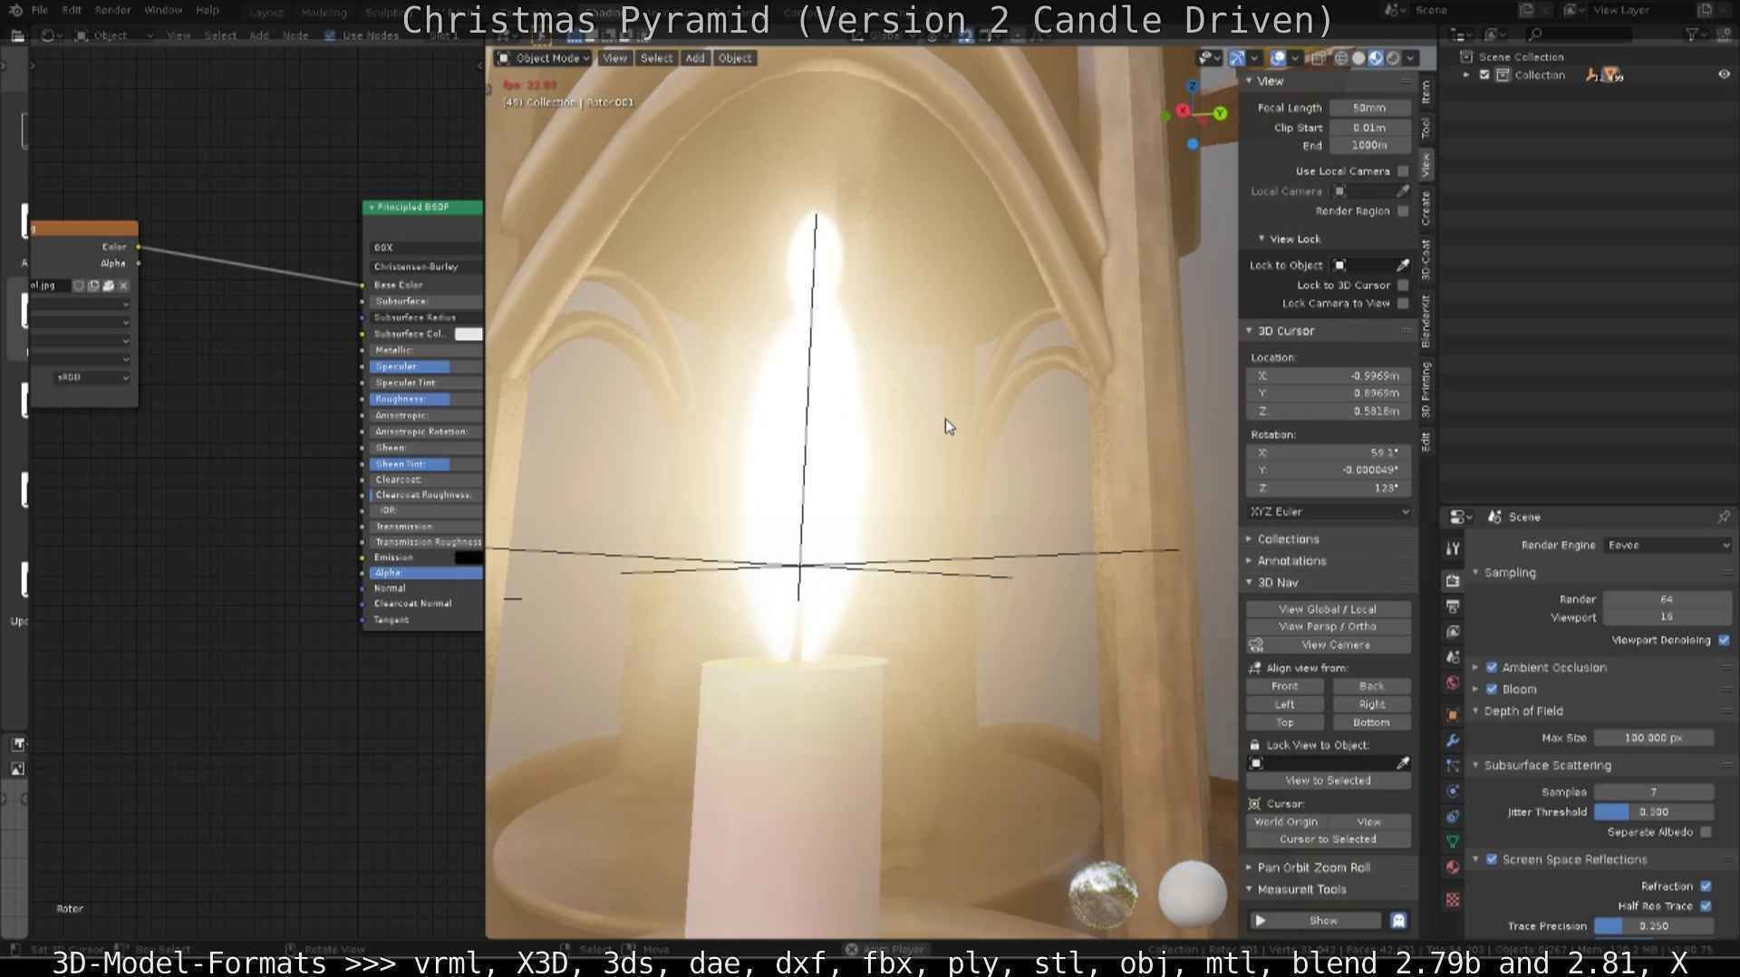Expand the Pan Orbit Zoom Roll panel
1740x977 pixels.
point(1313,868)
